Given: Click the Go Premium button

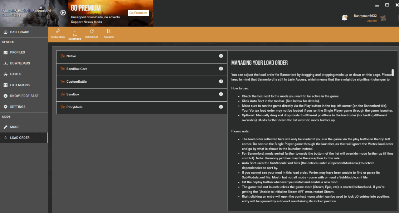Looking at the screenshot, I should pyautogui.click(x=138, y=13).
